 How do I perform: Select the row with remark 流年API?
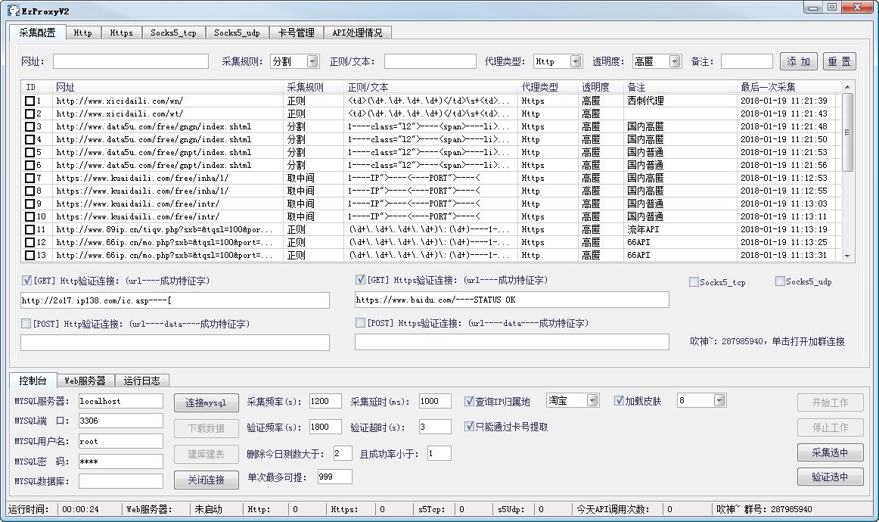[x=432, y=229]
